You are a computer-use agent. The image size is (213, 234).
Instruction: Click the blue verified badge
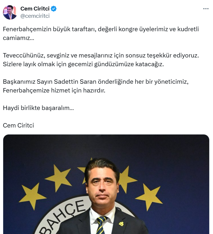(54, 9)
